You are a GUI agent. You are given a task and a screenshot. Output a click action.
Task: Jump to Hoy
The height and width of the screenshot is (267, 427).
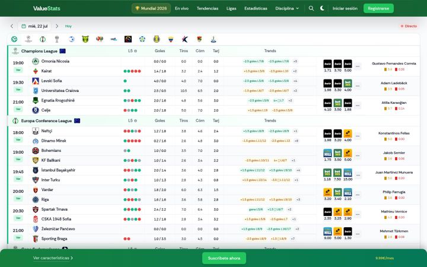tap(68, 26)
